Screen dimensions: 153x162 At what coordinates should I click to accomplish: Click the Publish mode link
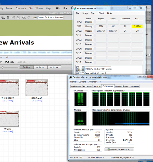coord(9,62)
